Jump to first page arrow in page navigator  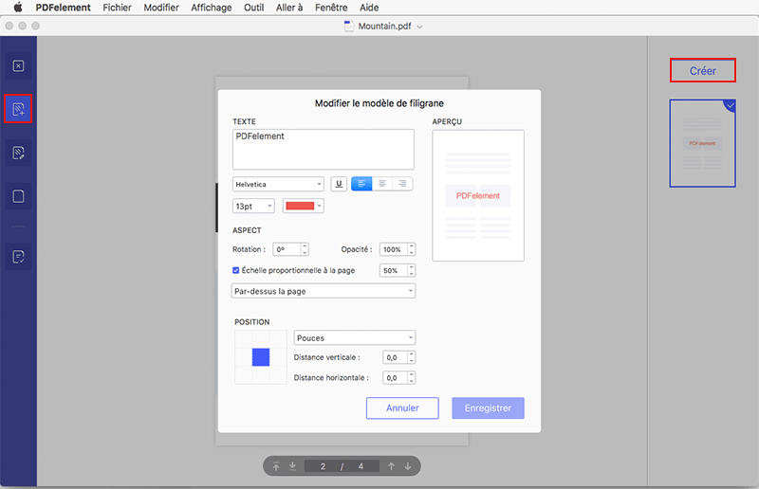pos(276,466)
